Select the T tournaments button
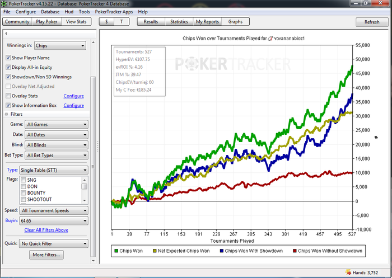 coord(122,22)
